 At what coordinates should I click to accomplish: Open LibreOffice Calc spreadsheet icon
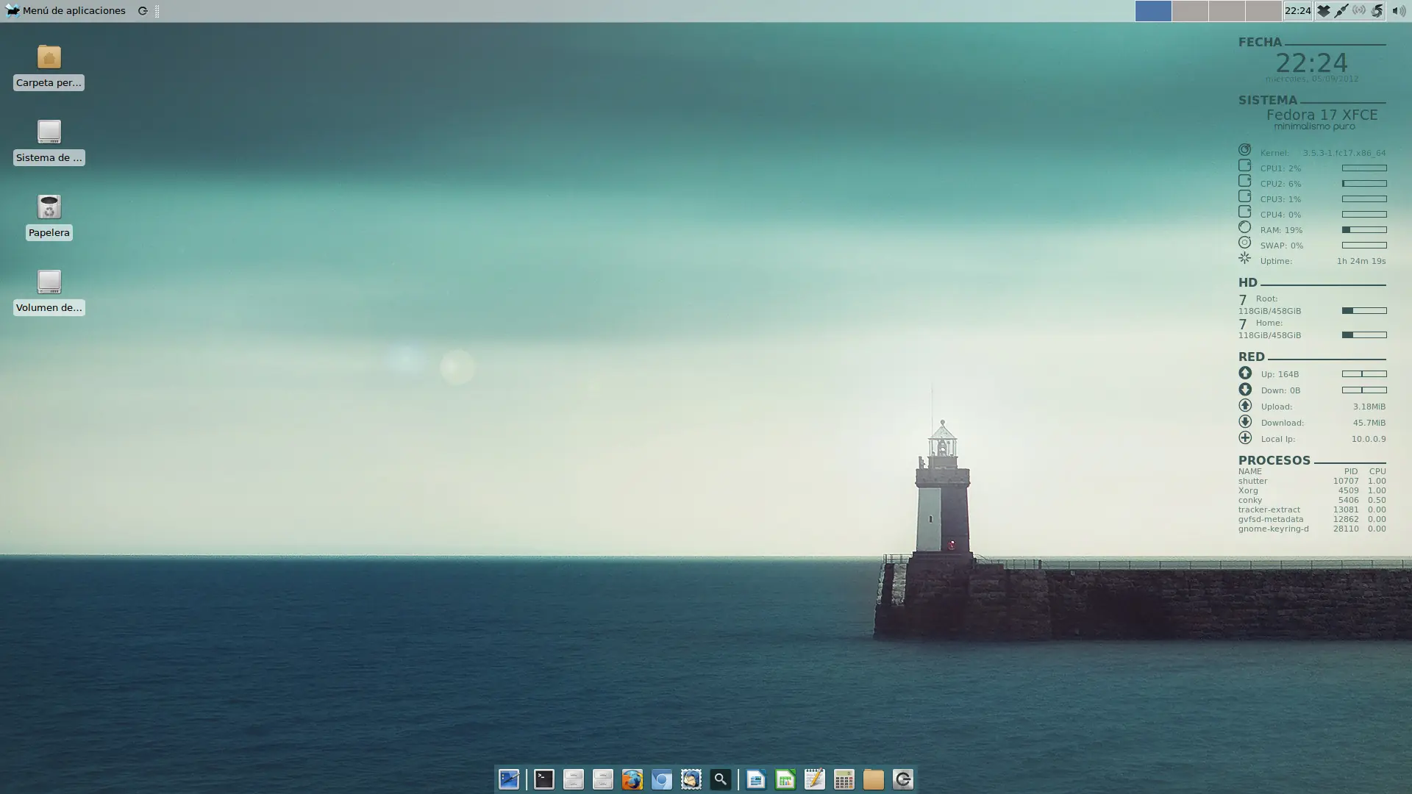point(785,779)
